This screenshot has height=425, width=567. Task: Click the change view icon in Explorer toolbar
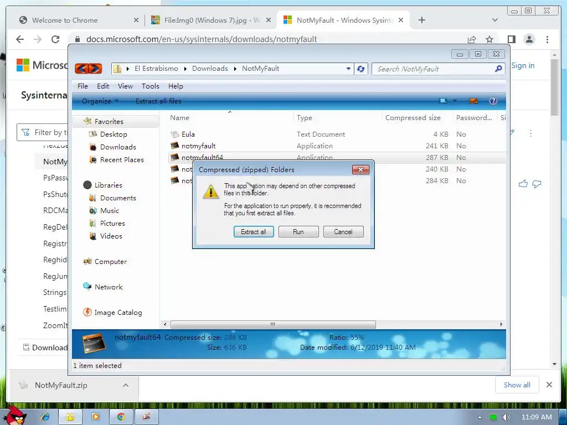(x=442, y=101)
